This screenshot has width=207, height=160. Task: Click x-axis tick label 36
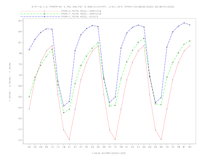coord(98,147)
